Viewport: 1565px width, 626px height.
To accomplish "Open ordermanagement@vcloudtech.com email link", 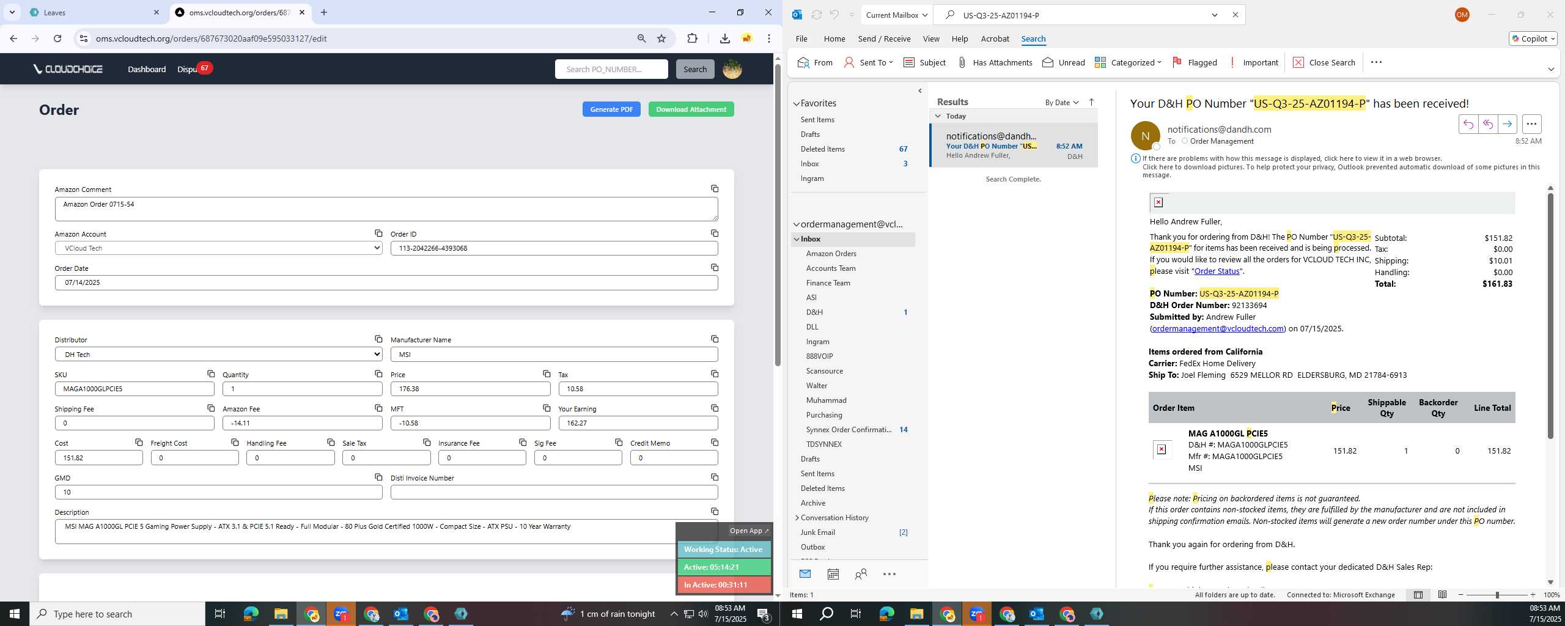I will (1218, 329).
